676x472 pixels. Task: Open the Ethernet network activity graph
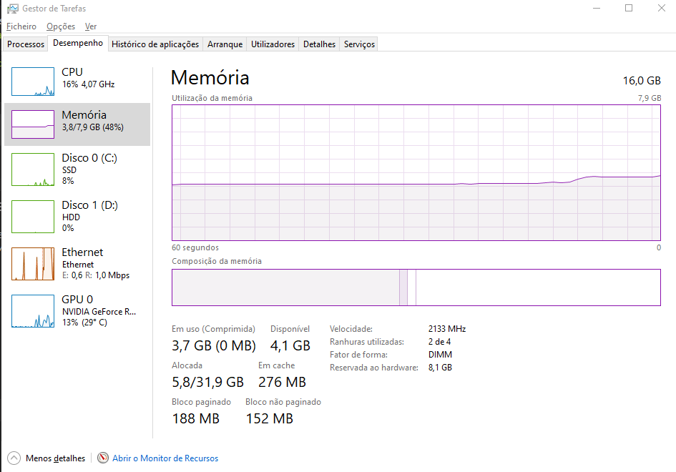tap(33, 264)
